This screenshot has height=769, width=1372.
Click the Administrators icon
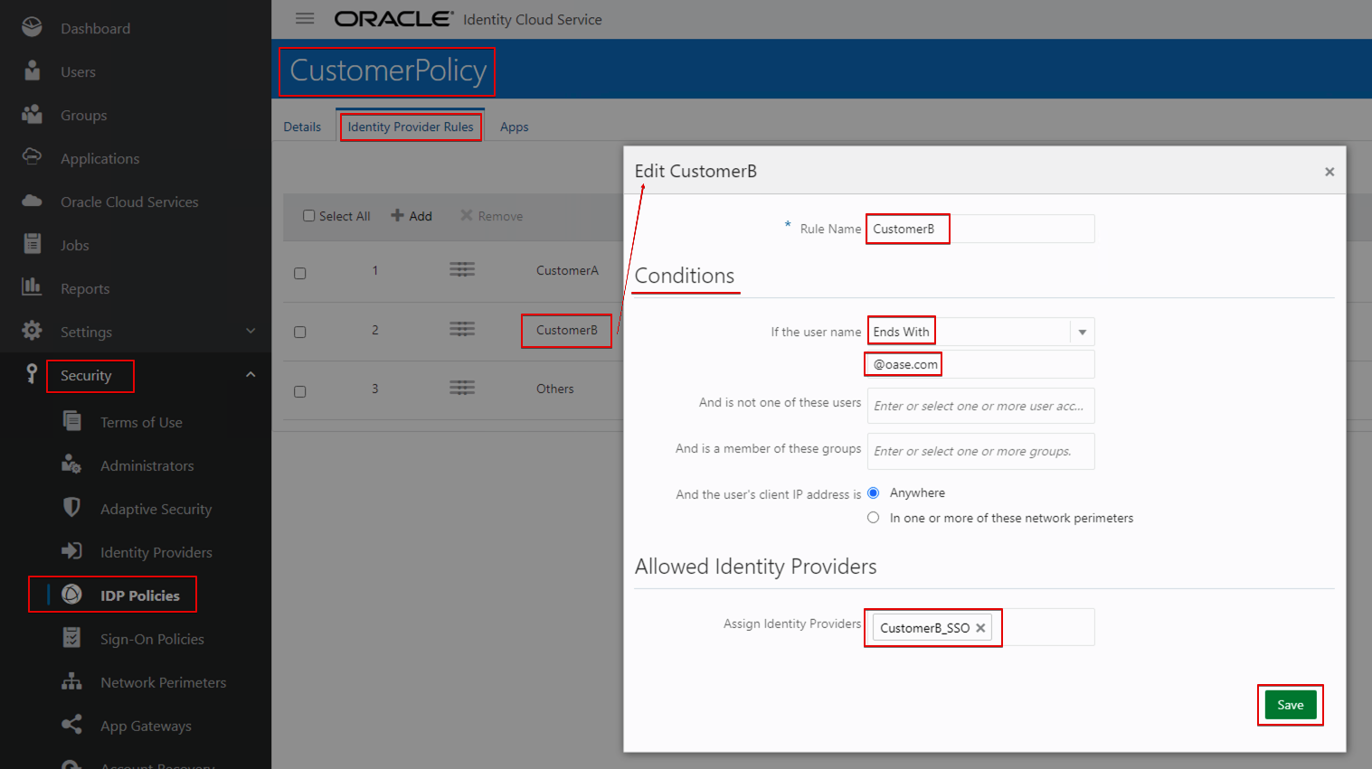[71, 464]
